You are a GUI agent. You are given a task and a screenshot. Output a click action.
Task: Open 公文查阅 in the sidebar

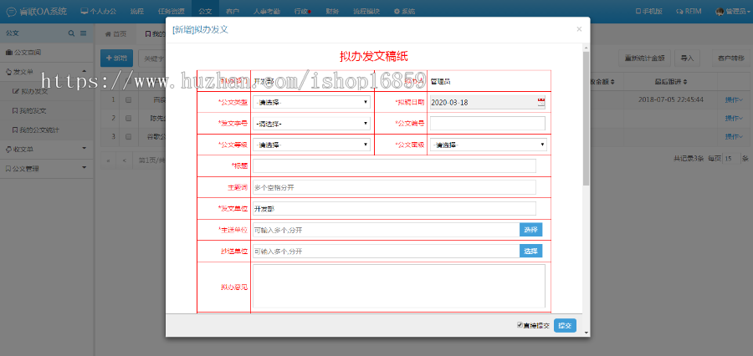pyautogui.click(x=47, y=53)
